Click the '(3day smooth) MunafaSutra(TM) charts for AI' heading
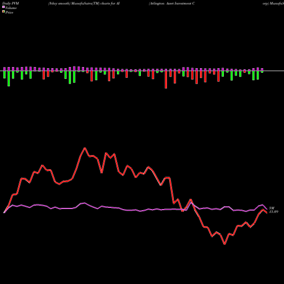Screen dimensions: 284x284 coord(83,3)
